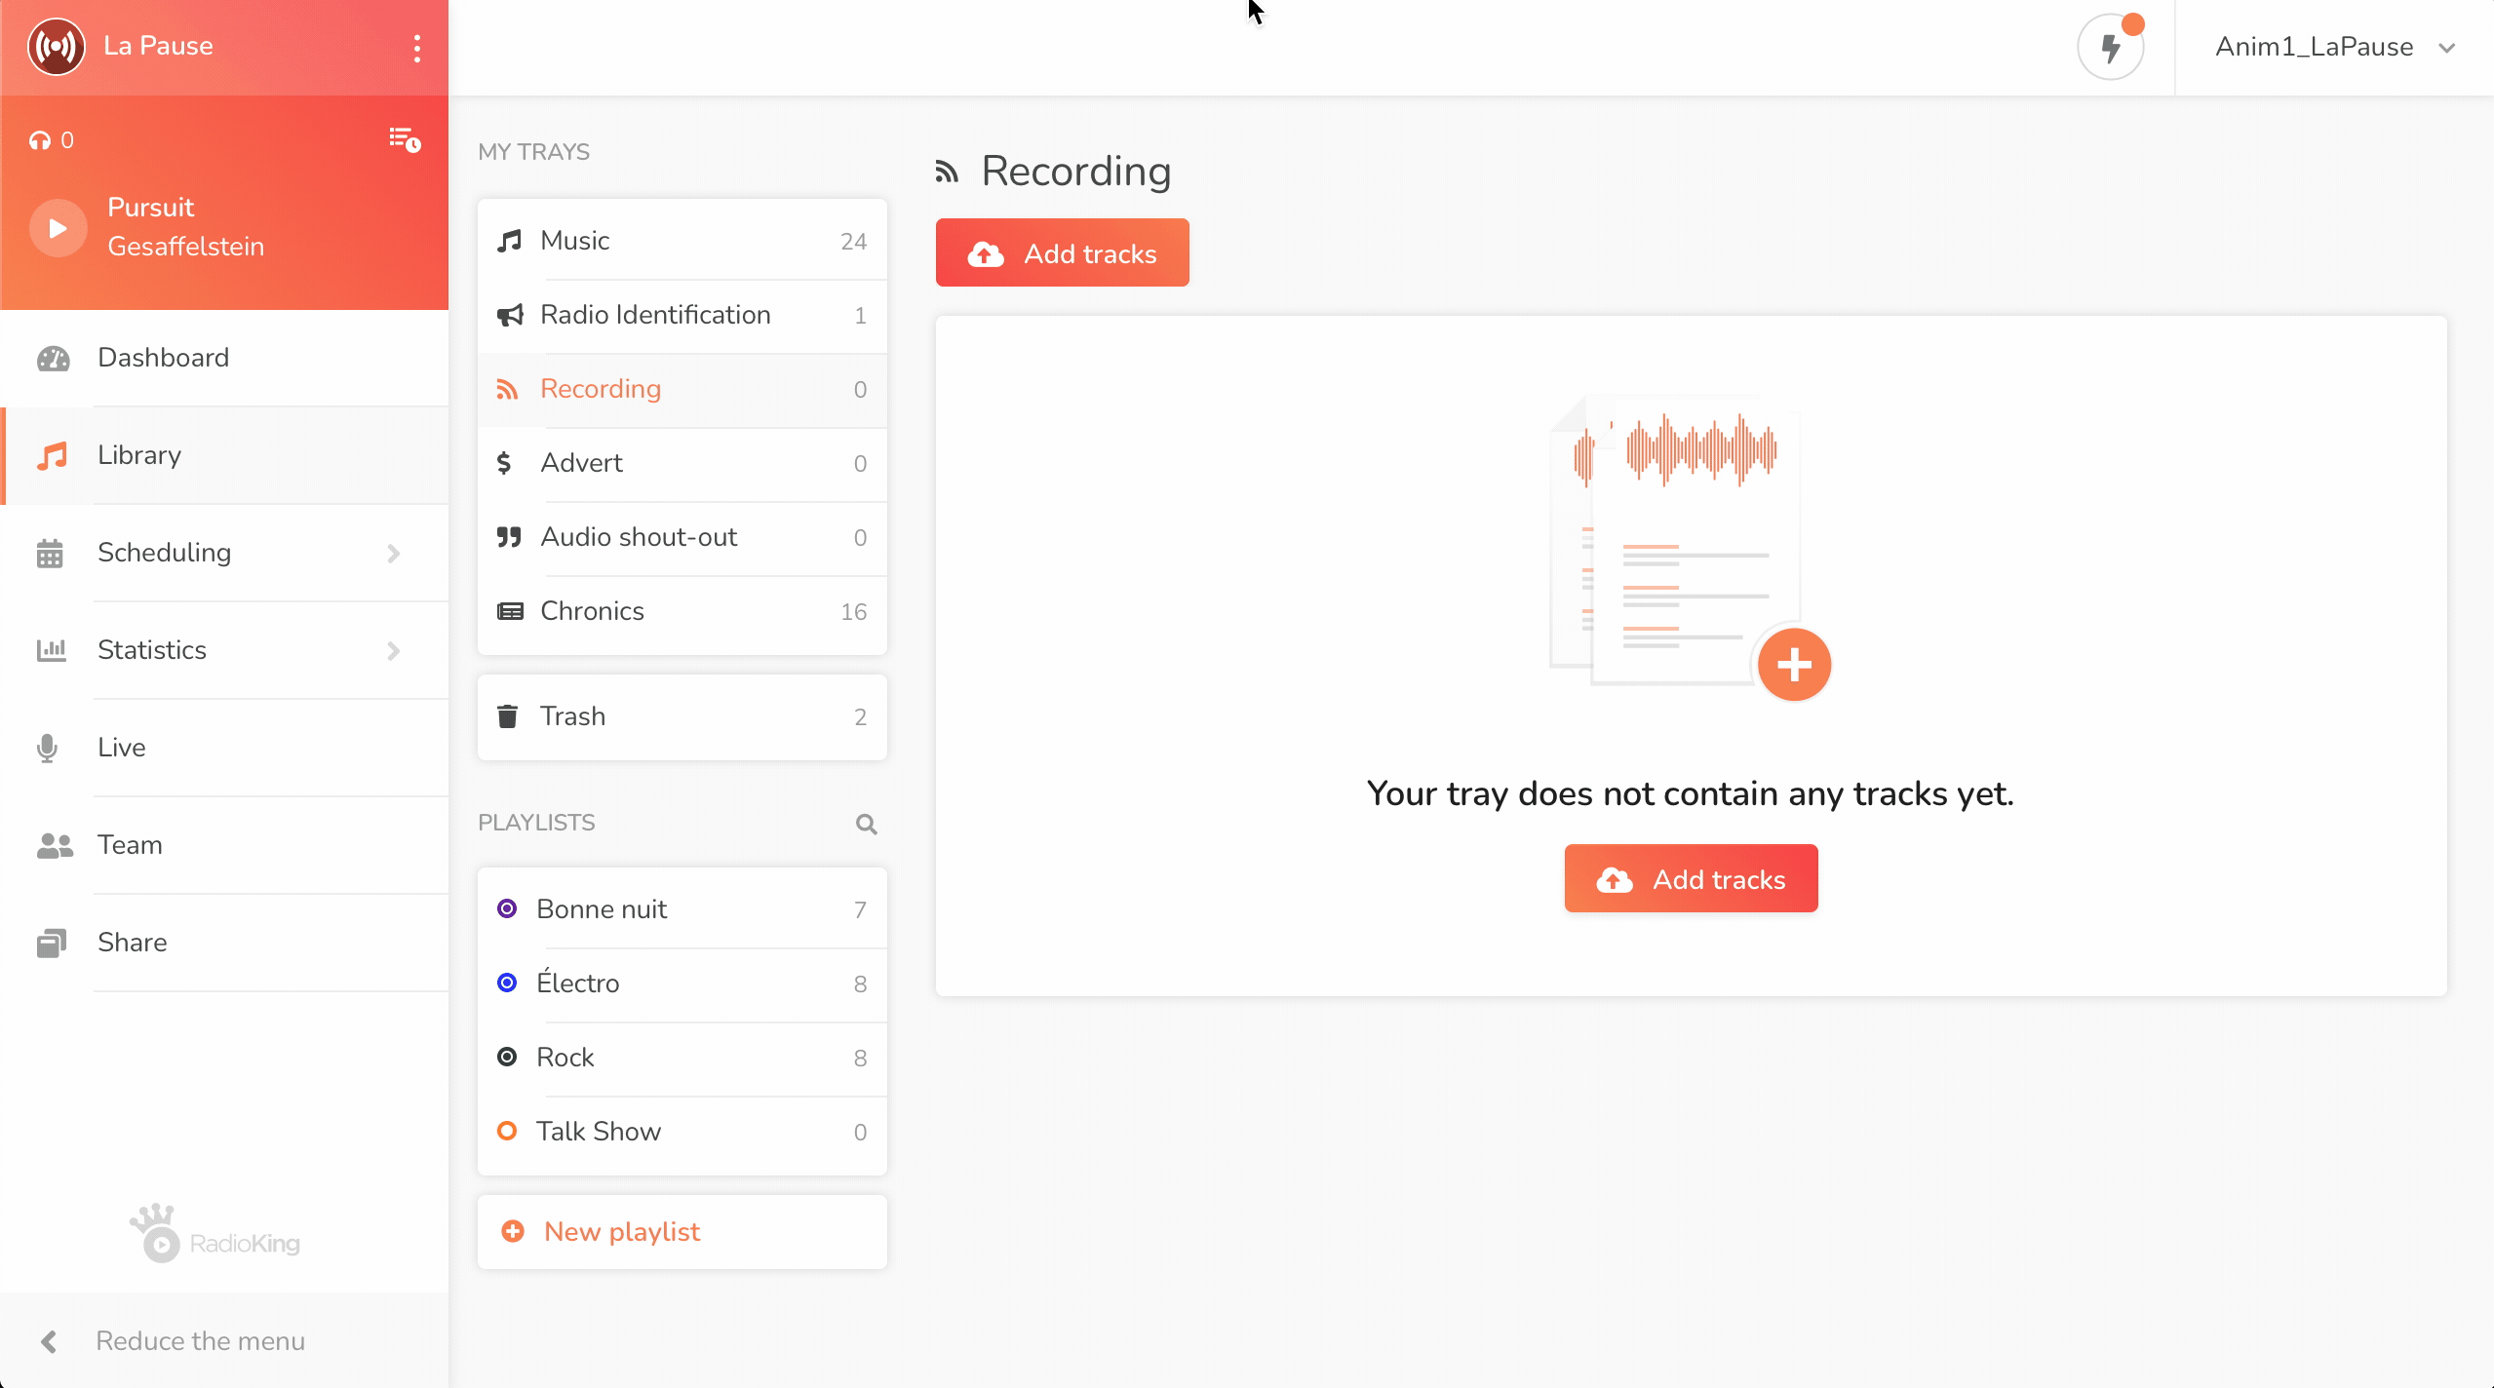Image resolution: width=2494 pixels, height=1388 pixels.
Task: Go to the Dashboard page
Action: coord(224,358)
